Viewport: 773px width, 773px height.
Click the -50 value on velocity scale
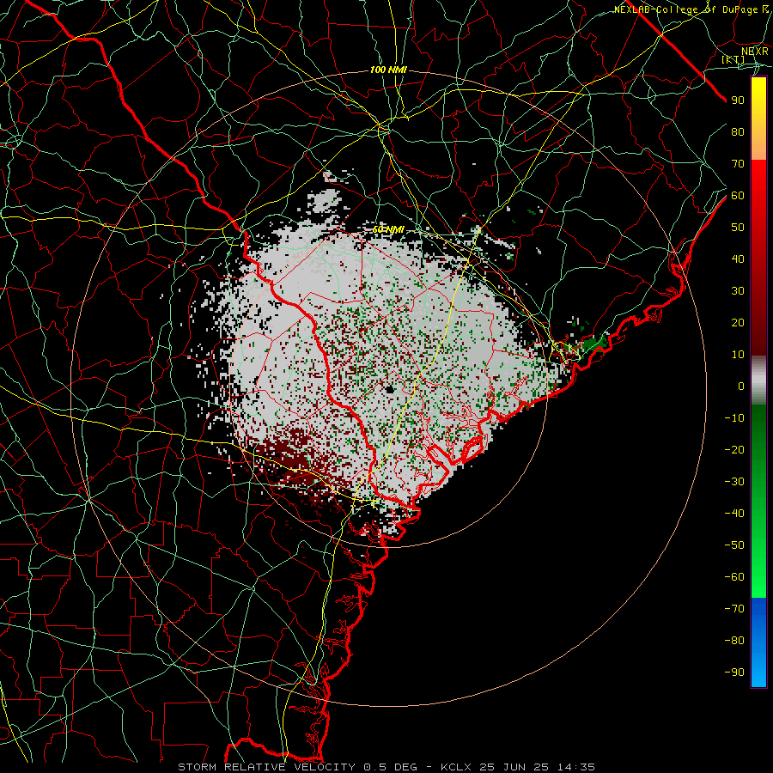pyautogui.click(x=734, y=545)
